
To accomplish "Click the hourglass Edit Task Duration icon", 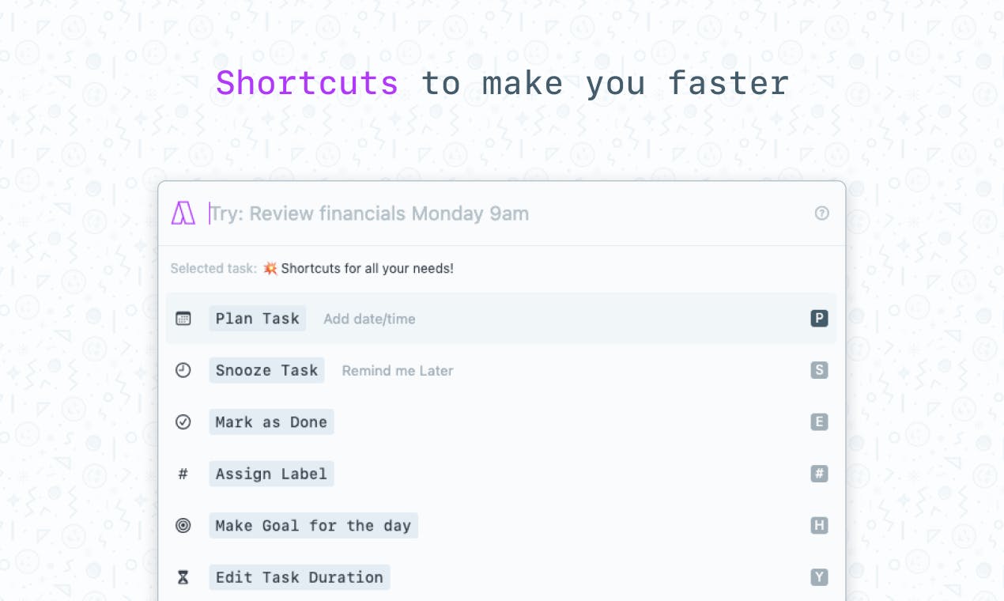I will coord(183,578).
